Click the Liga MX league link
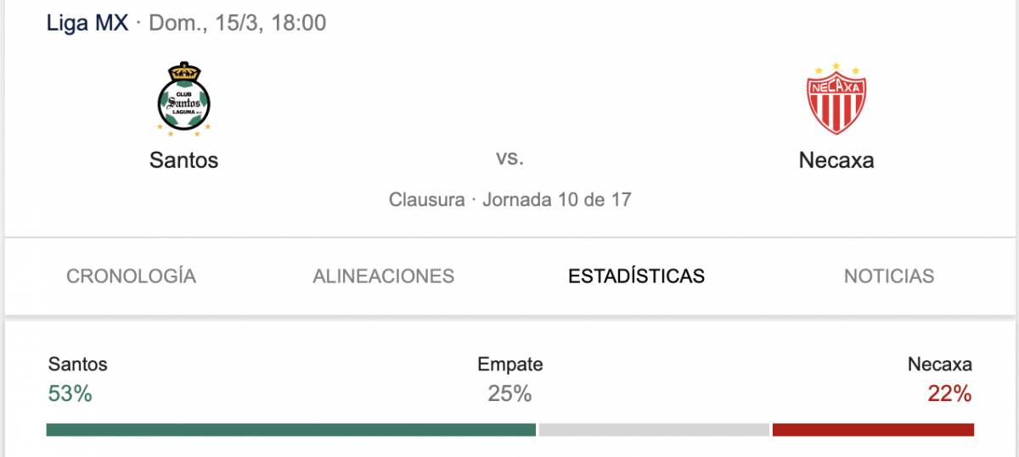This screenshot has height=457, width=1019. tap(87, 23)
